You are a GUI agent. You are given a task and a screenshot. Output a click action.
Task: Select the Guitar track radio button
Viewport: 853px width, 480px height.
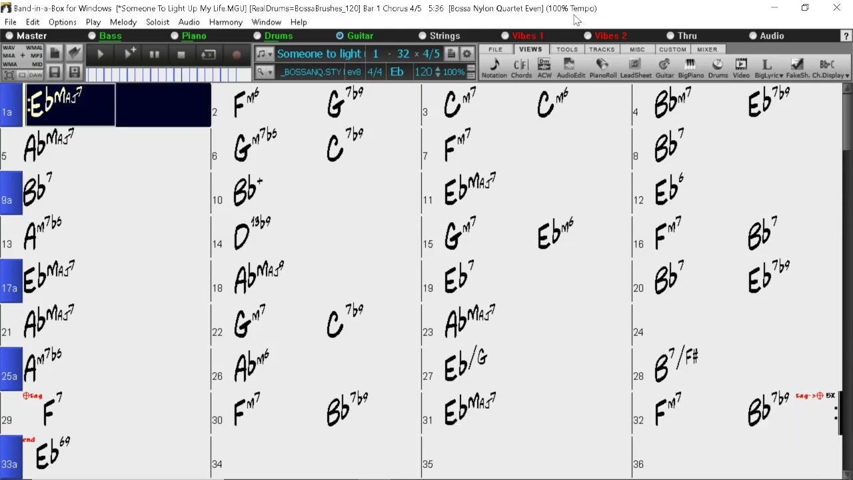[340, 36]
